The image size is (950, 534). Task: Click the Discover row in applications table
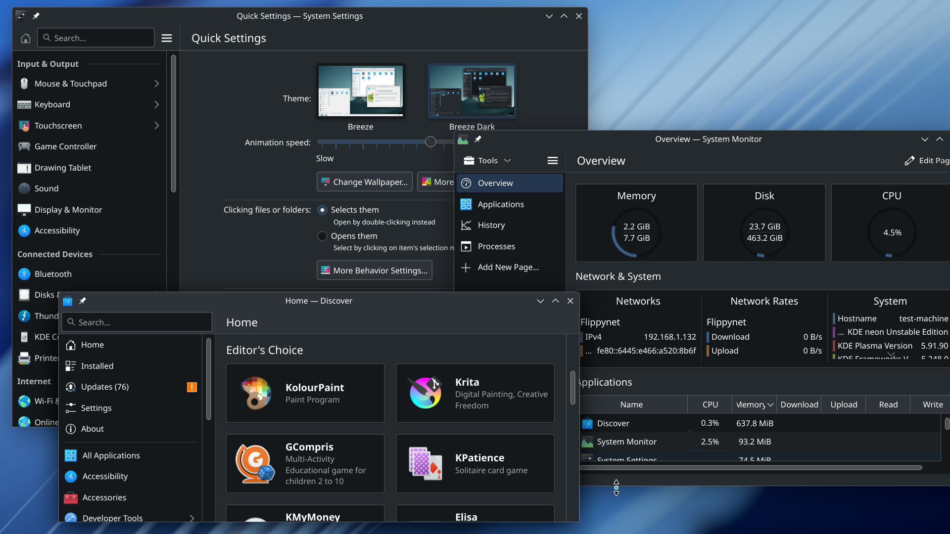760,423
